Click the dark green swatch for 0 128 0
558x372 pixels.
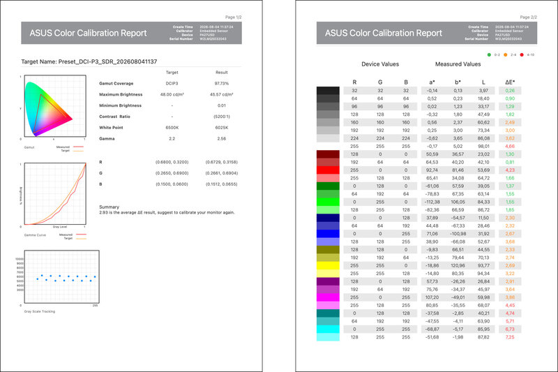click(328, 186)
